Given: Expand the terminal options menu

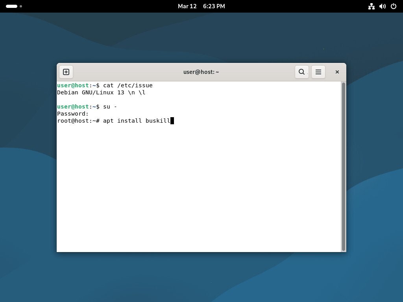Looking at the screenshot, I should [318, 72].
